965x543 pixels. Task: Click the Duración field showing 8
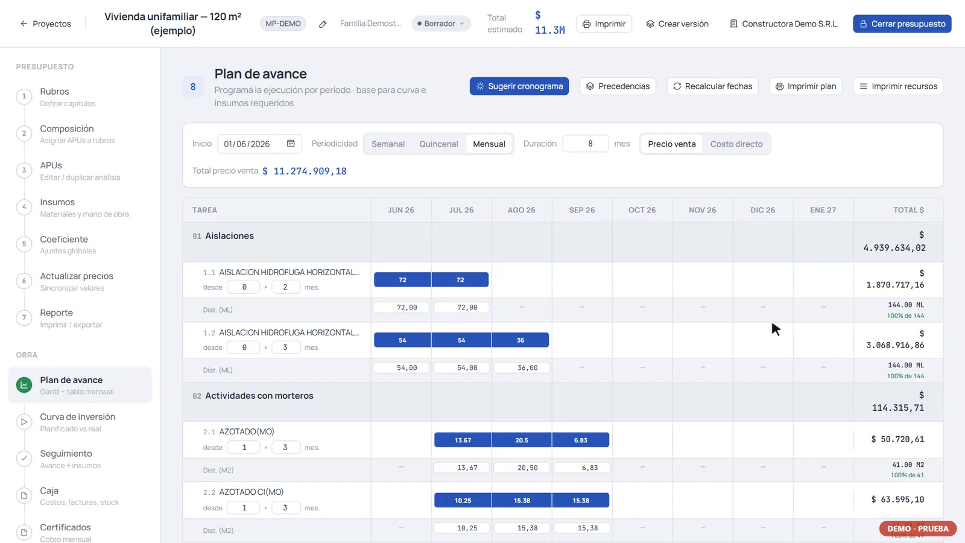[585, 144]
